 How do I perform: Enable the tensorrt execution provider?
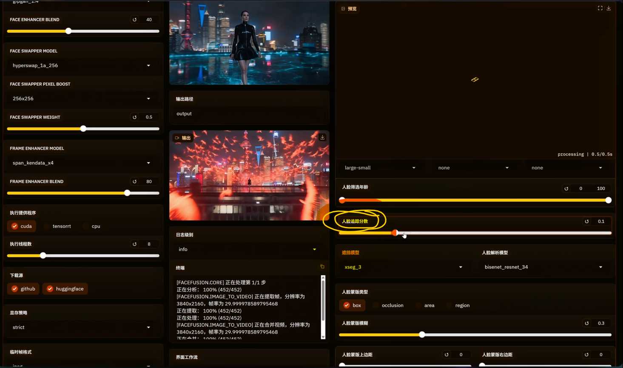point(58,226)
